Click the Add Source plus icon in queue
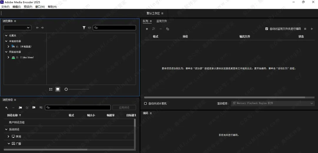318x153 pixels. click(147, 29)
